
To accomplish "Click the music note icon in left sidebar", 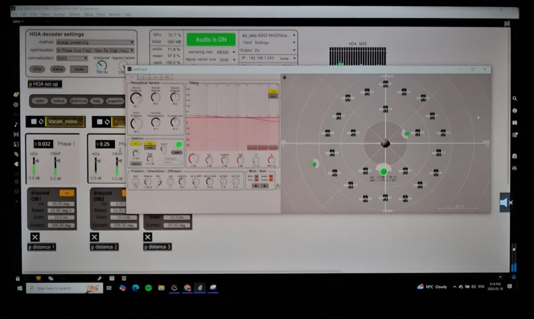I will tap(16, 124).
